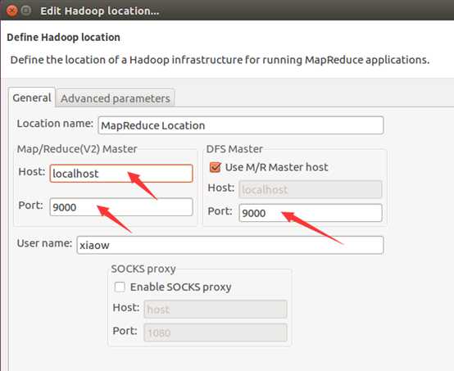
Task: Click the 'User name:' label
Action: click(x=44, y=243)
